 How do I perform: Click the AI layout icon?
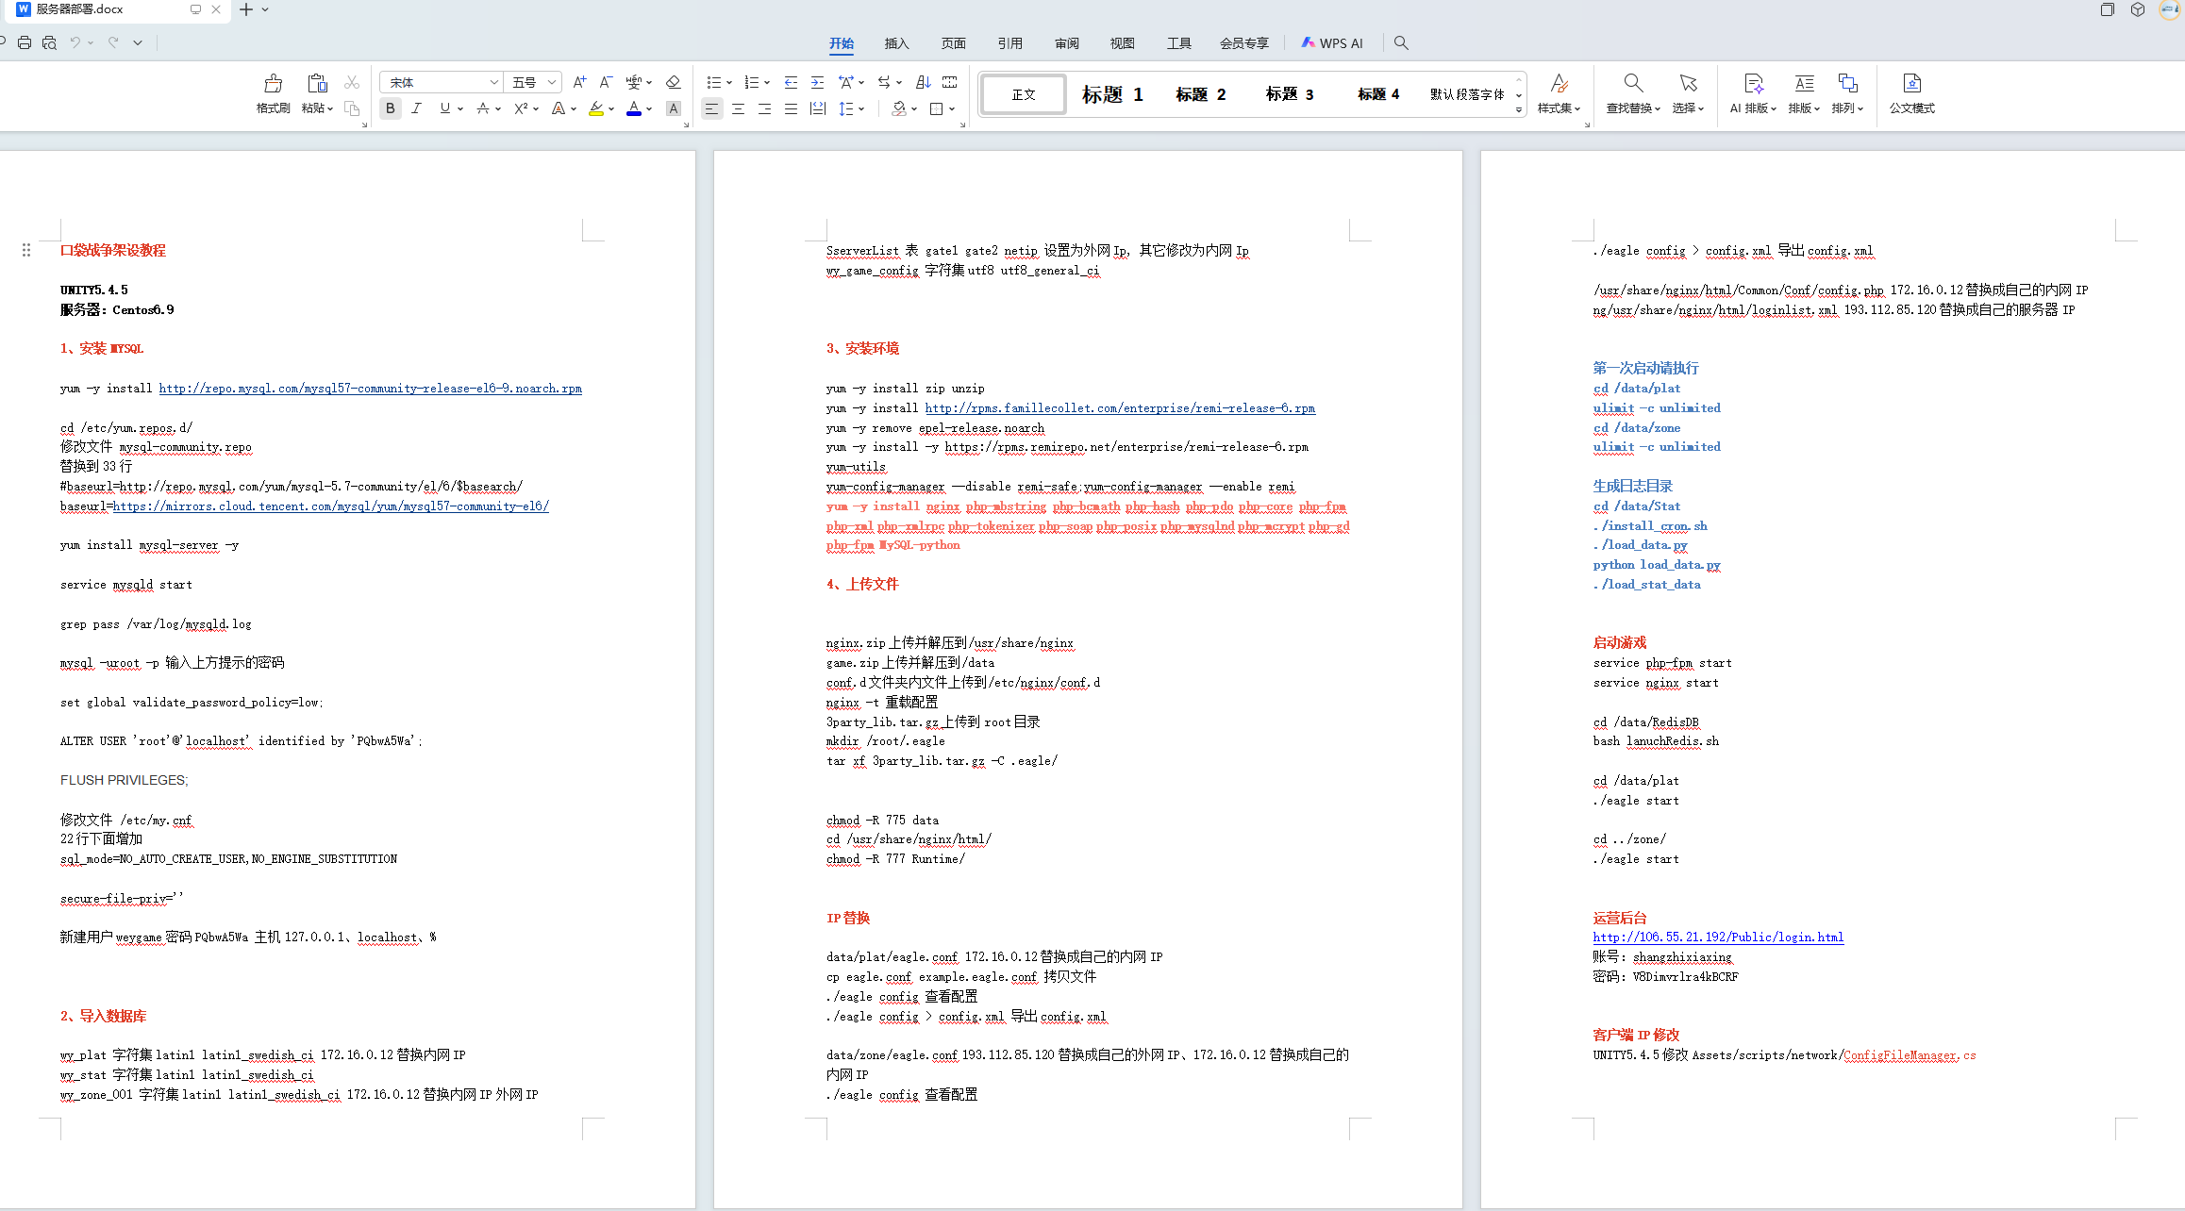point(1753,84)
